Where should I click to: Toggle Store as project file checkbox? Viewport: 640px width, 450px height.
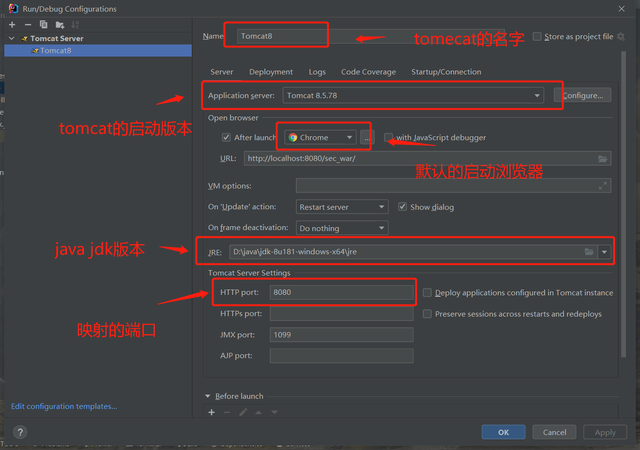tap(537, 36)
